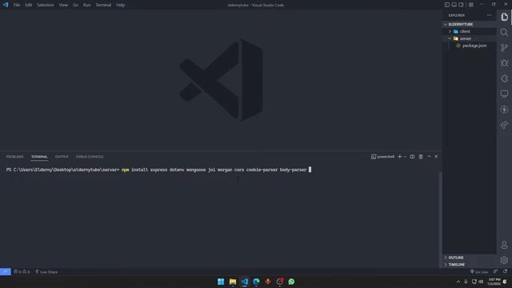Open the Selection menu

46,5
